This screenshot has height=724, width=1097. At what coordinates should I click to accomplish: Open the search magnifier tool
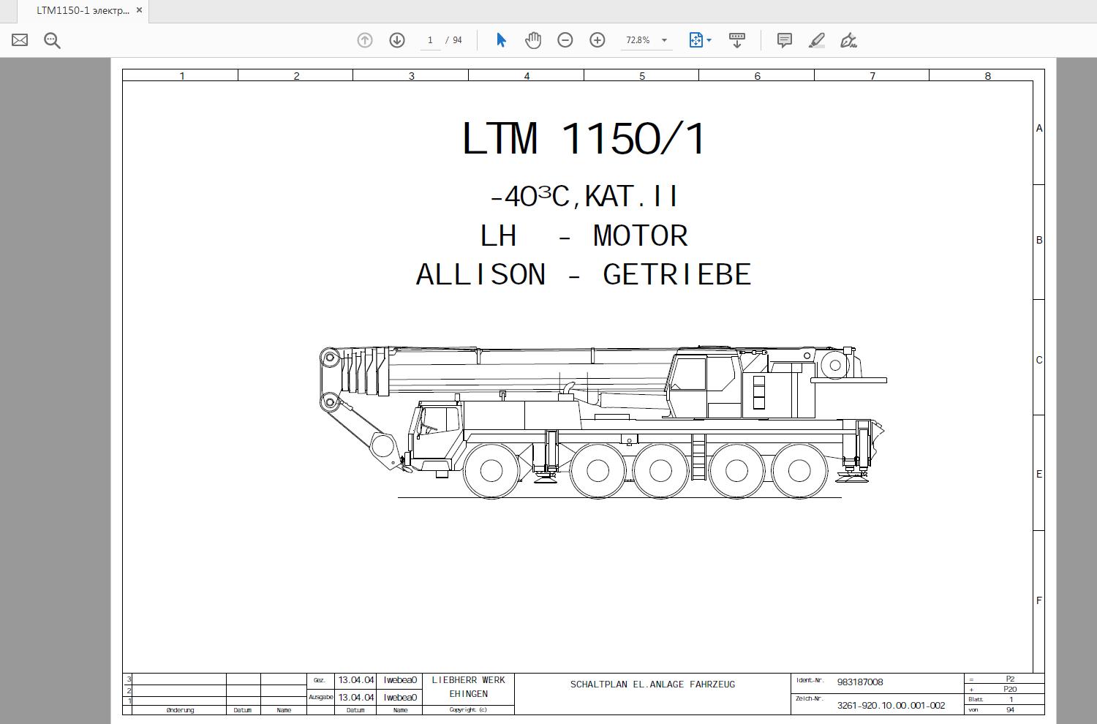52,40
